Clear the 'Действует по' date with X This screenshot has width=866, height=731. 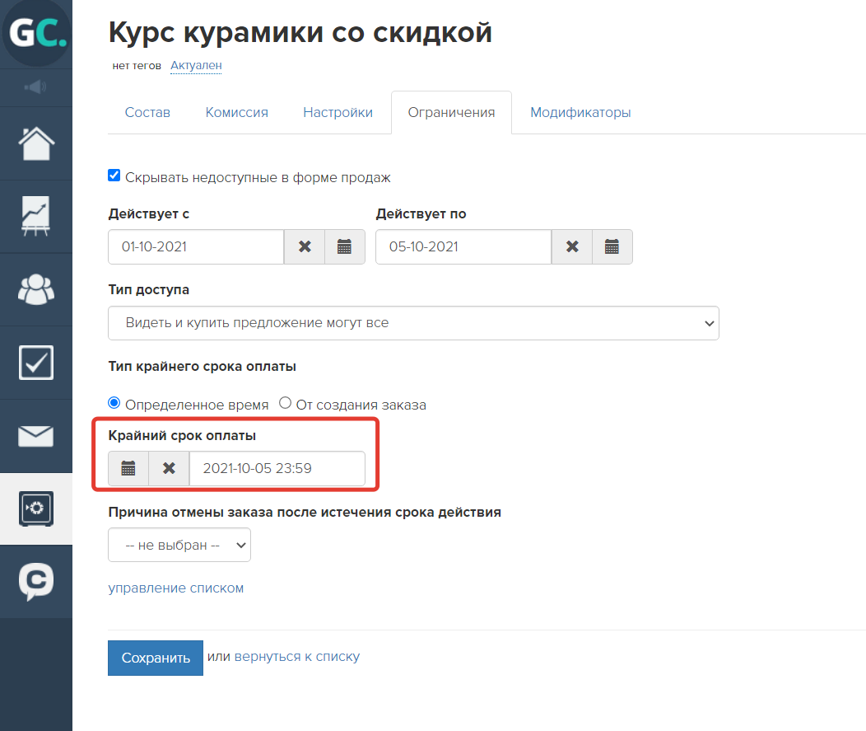572,246
